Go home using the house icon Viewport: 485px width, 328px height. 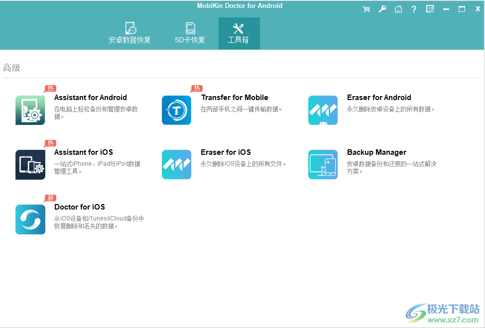point(398,8)
